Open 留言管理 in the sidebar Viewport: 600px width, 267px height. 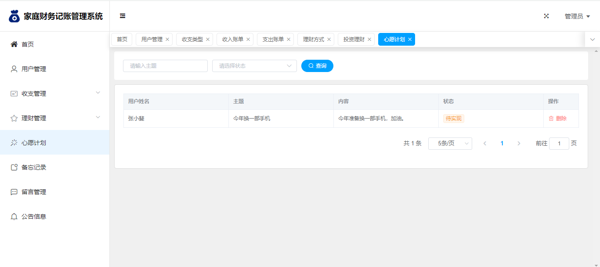[x=34, y=192]
